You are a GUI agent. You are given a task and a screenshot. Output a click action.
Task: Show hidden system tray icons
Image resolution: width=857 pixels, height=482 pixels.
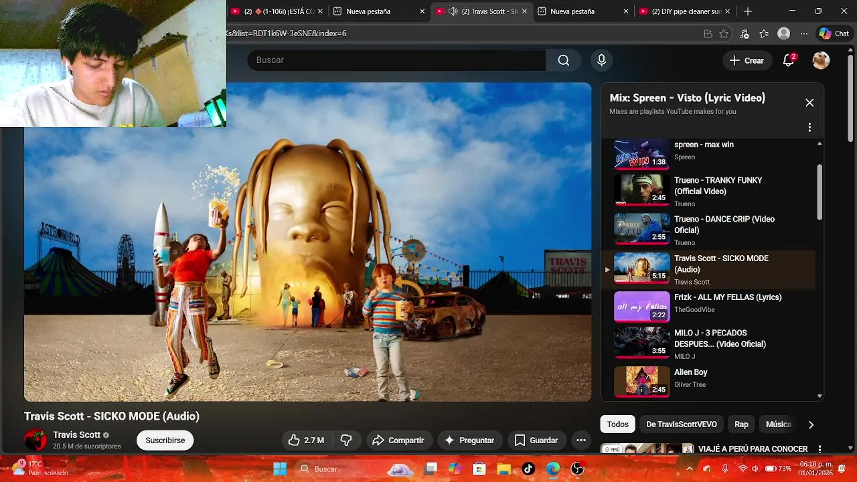689,469
